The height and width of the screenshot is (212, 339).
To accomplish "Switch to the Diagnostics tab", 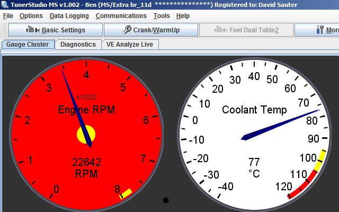I will (x=78, y=45).
